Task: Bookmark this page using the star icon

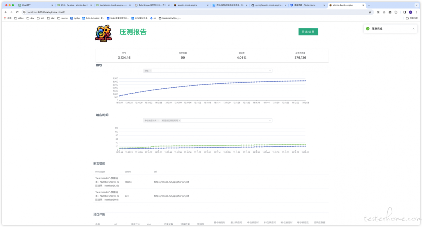Action: click(370, 12)
